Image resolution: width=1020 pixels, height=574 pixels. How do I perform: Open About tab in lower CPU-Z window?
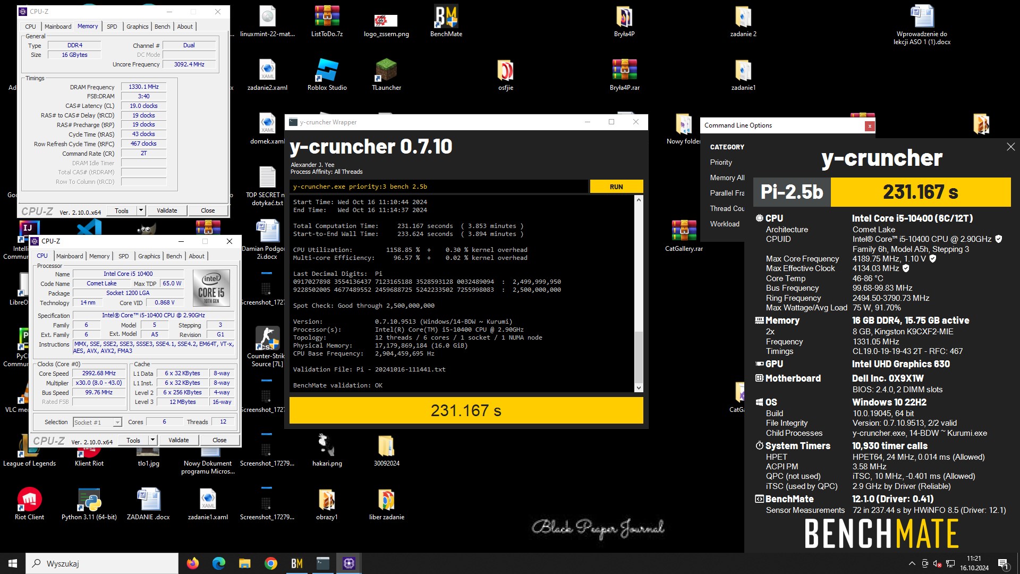197,256
